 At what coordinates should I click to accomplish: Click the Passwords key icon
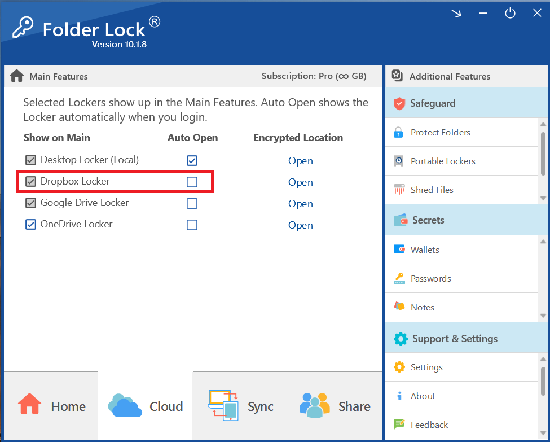click(399, 278)
